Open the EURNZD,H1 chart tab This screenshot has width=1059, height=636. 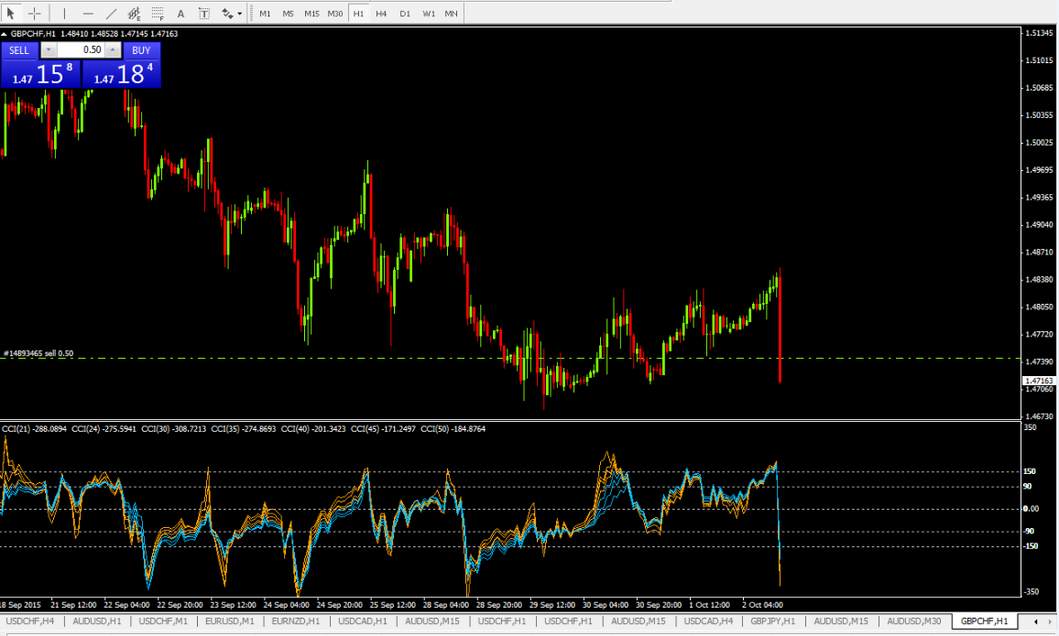[296, 621]
